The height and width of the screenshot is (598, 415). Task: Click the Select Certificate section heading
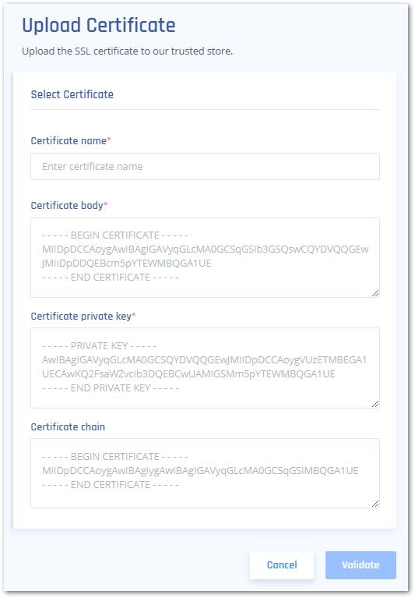(x=72, y=94)
